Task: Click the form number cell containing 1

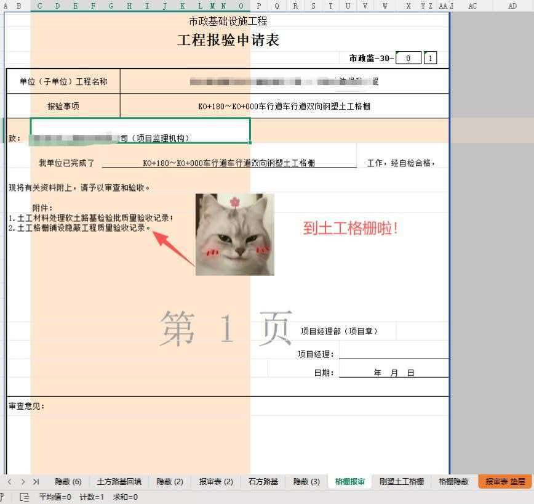Action: pos(431,58)
